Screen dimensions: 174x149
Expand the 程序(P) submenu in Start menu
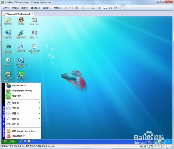pos(23,103)
